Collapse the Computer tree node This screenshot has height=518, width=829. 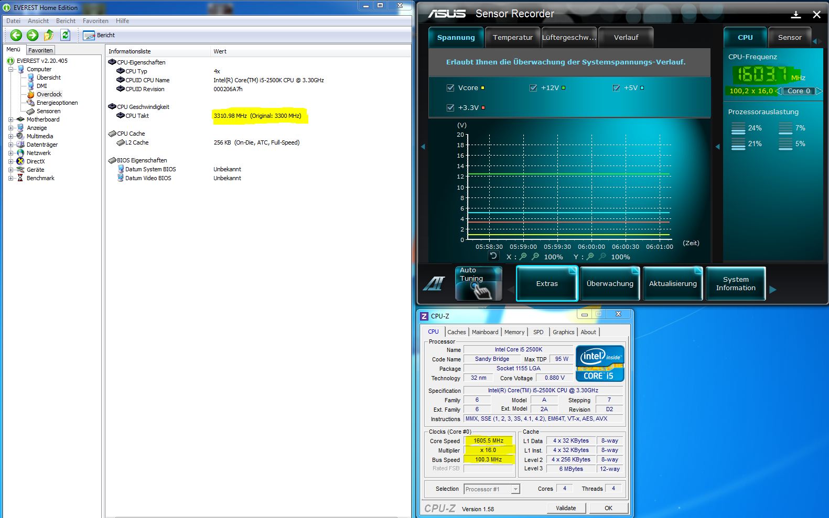point(11,69)
